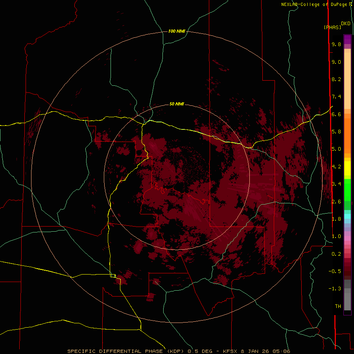Pick the purple swatch at the top of the legend
Viewport: 354px width, 354px height.
347,40
